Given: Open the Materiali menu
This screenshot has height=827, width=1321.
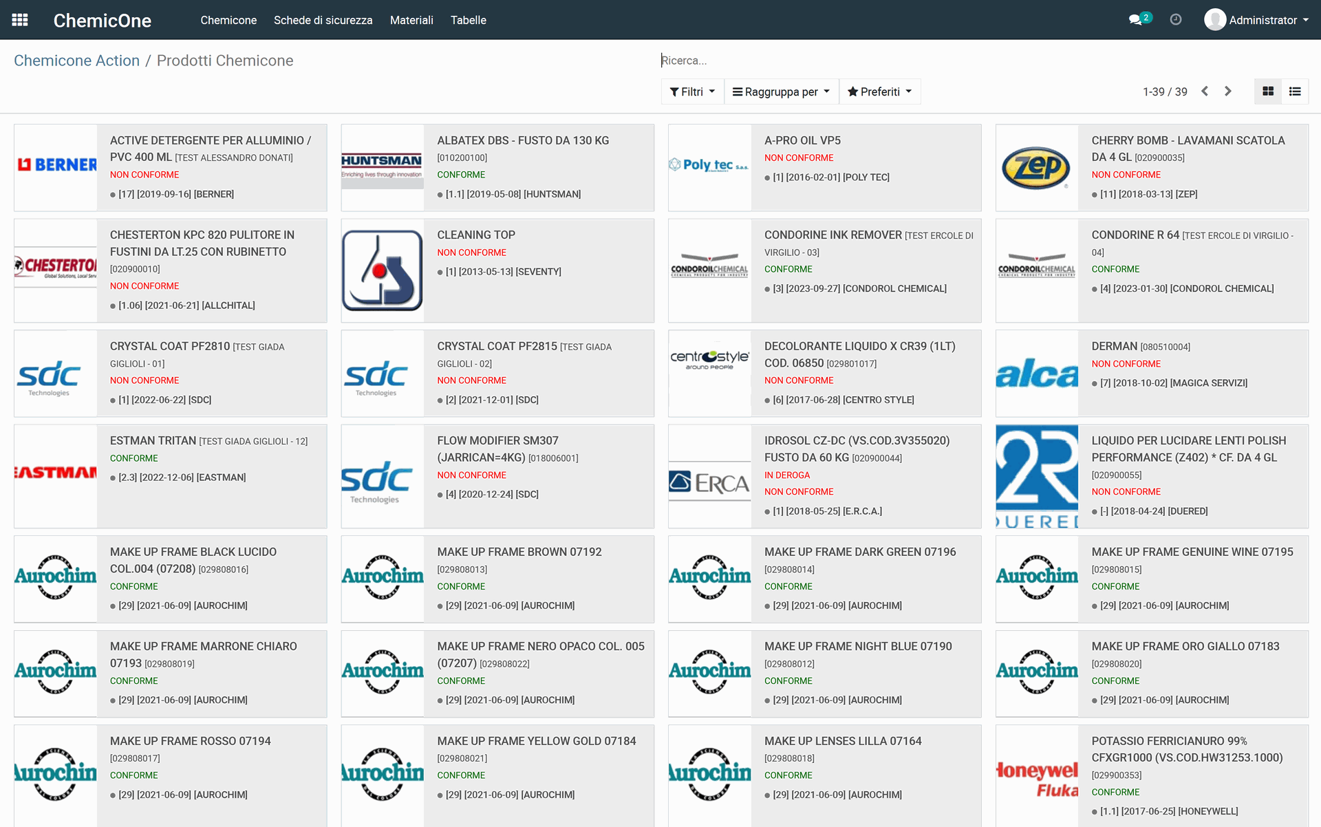Looking at the screenshot, I should click(411, 20).
